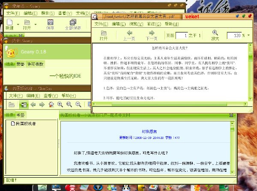Click the Save All icon in Geany toolbar
Viewport: 257px width, 191px height.
[x=73, y=22]
